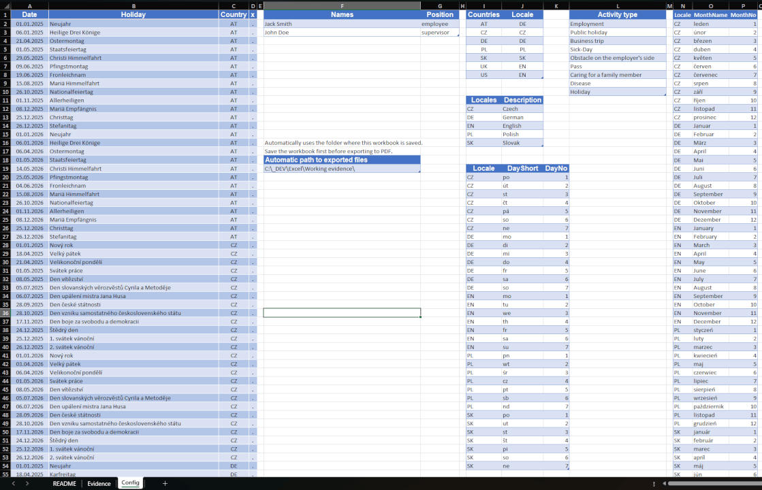
Task: Select the Nový rok cell dated 01.01.2025
Action: [x=133, y=245]
